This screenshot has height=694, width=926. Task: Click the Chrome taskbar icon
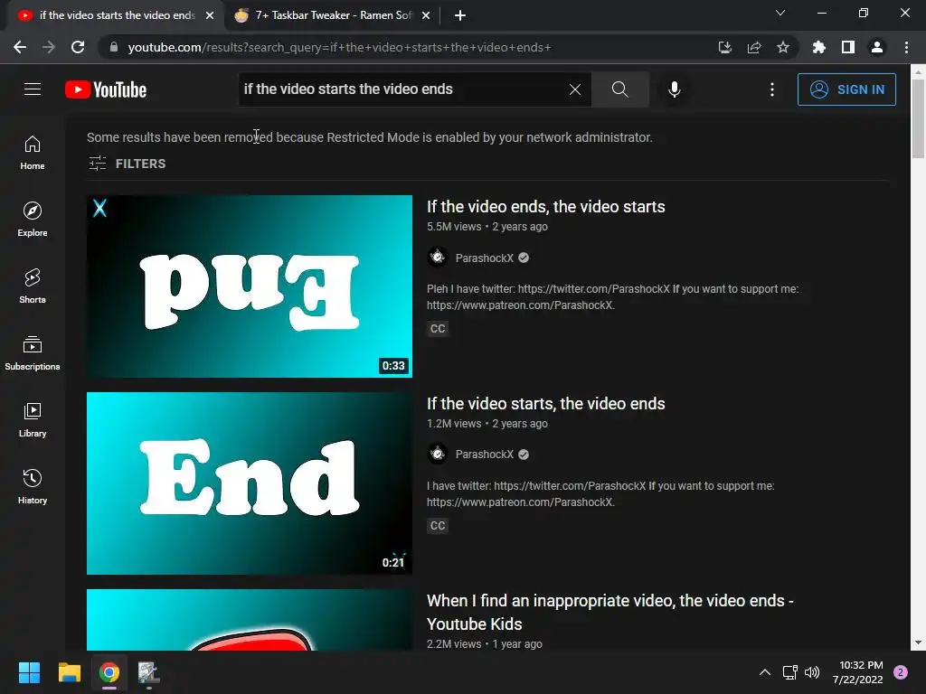point(109,672)
